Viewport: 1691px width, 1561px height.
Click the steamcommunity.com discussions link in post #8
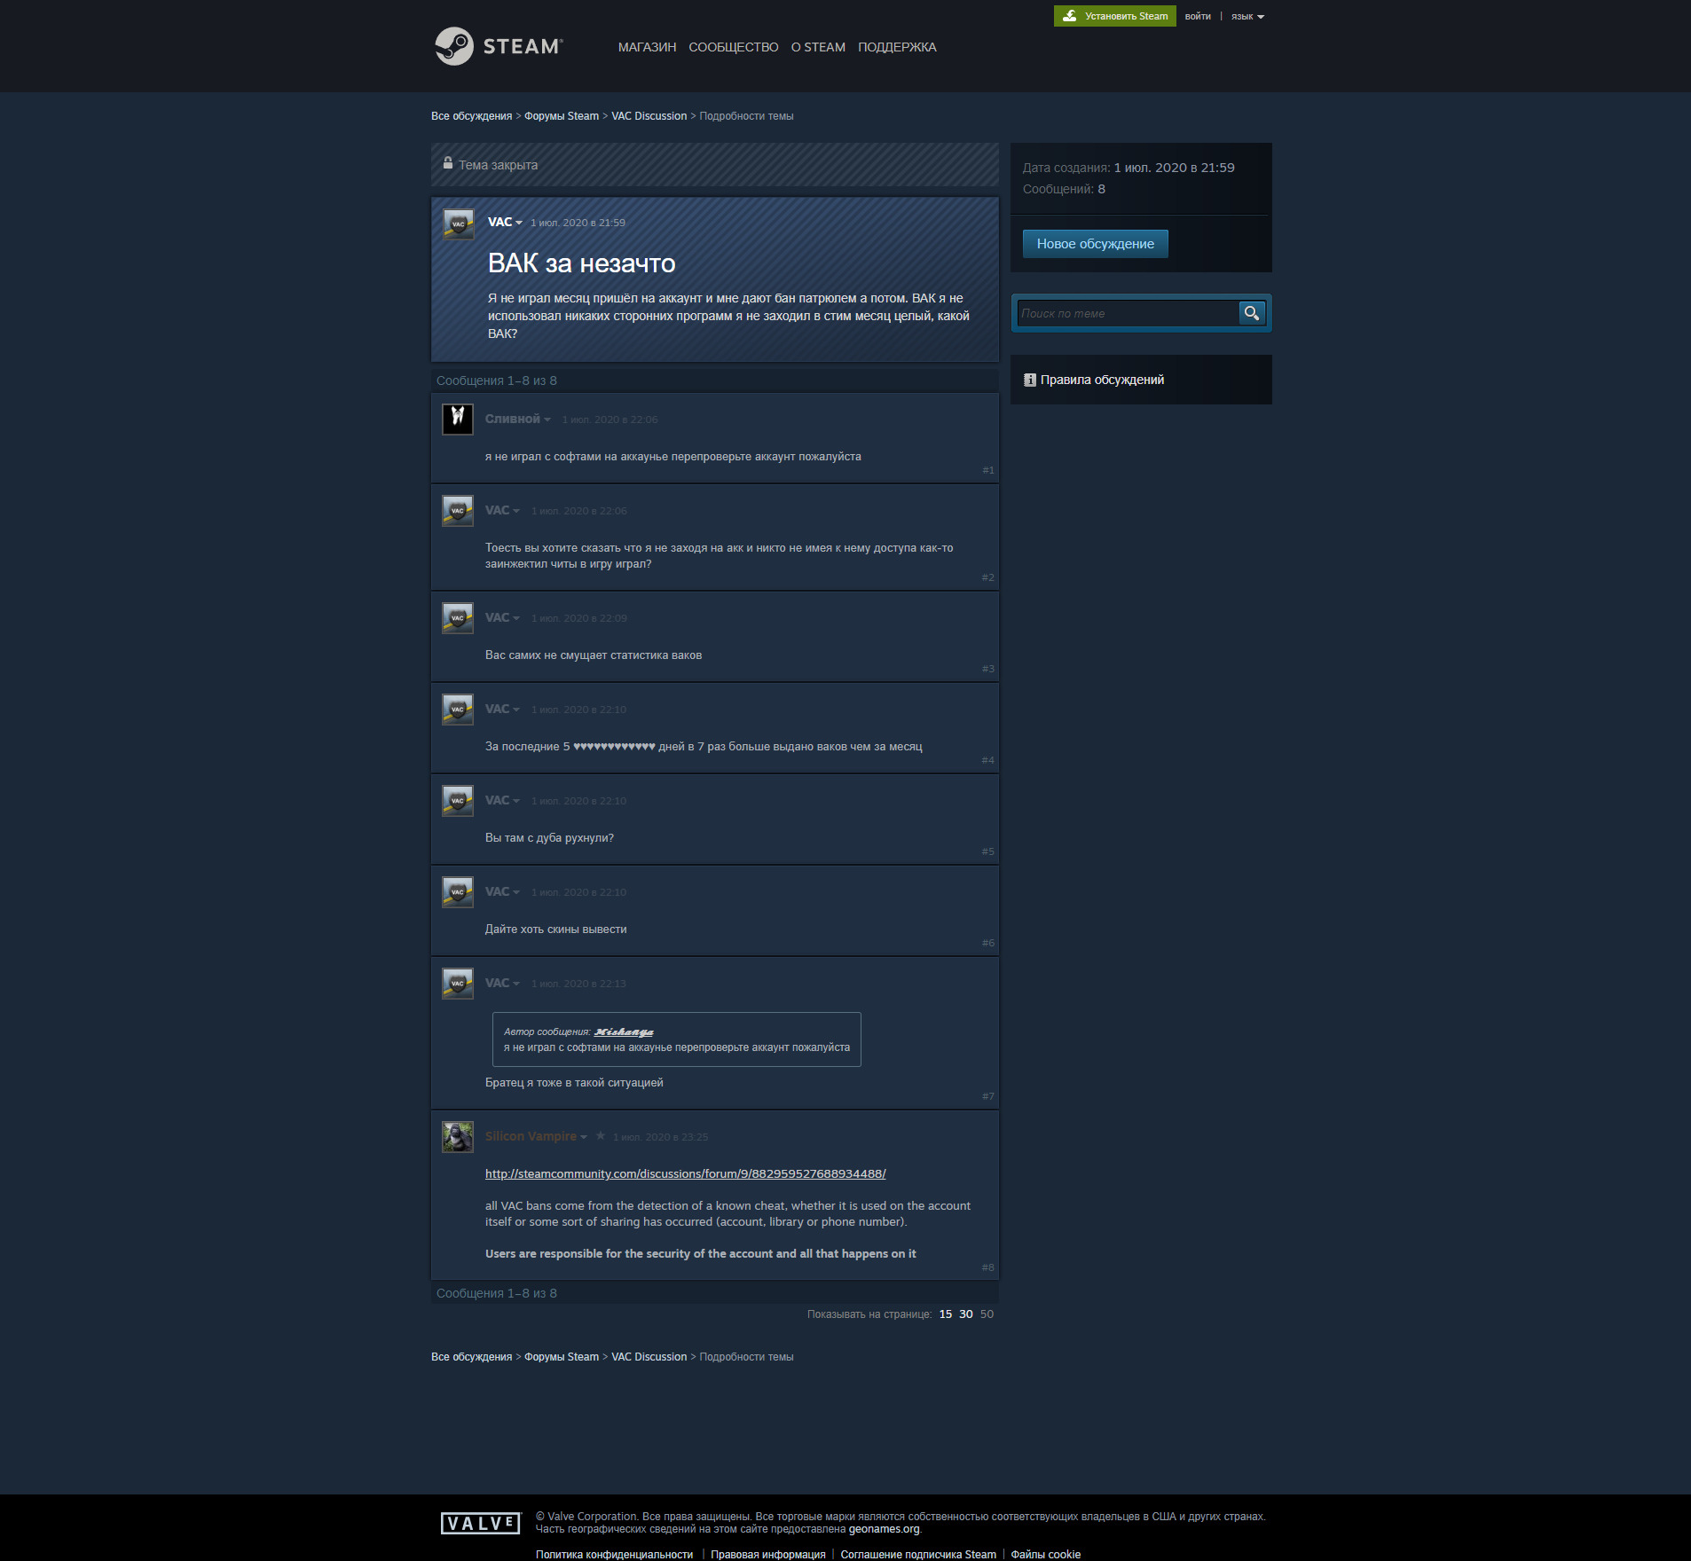685,1173
